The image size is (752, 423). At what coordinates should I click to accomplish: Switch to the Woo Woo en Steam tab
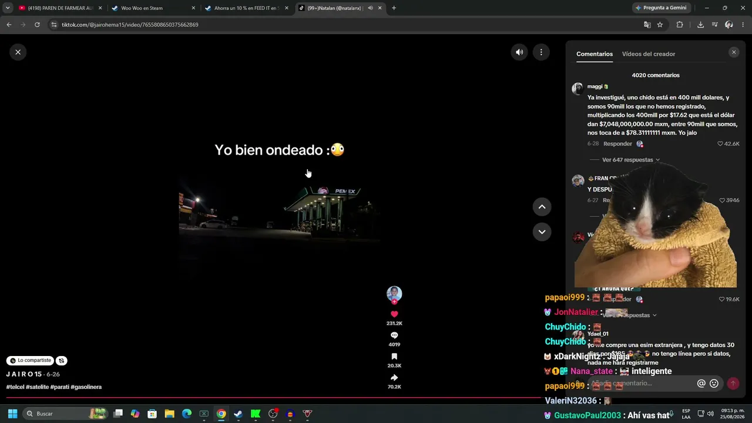click(x=153, y=8)
